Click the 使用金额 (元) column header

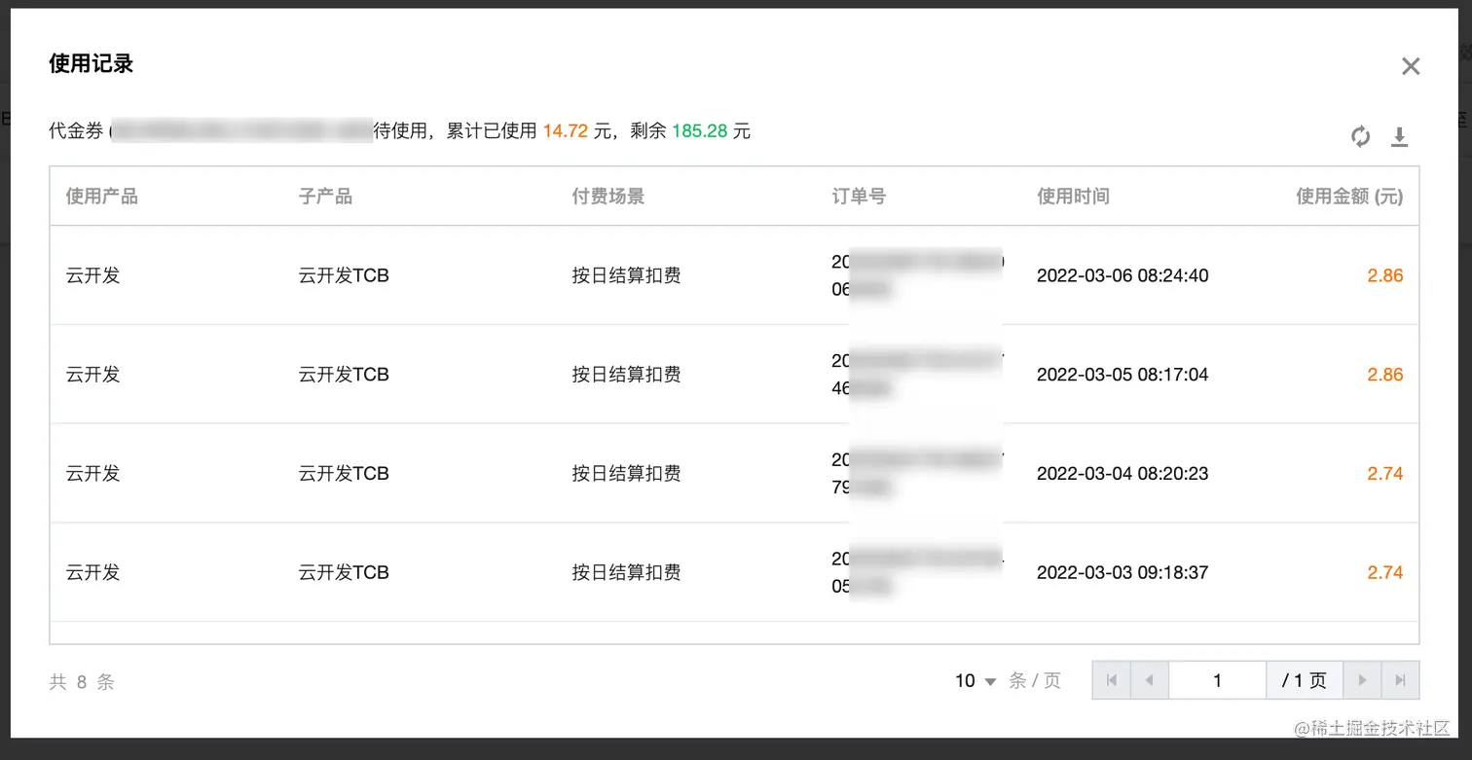point(1348,197)
